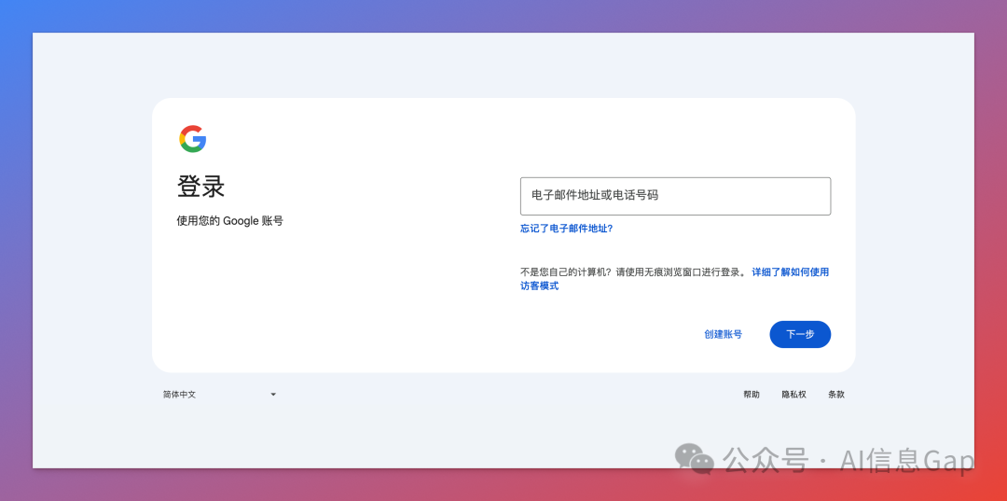Open the 隐私权 footer link
Viewport: 1007px width, 501px height.
pyautogui.click(x=793, y=395)
